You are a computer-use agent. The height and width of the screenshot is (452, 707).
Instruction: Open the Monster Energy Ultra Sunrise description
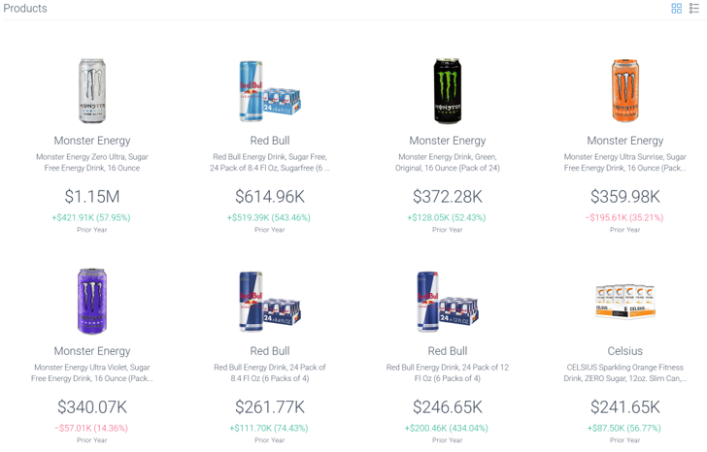pos(625,162)
